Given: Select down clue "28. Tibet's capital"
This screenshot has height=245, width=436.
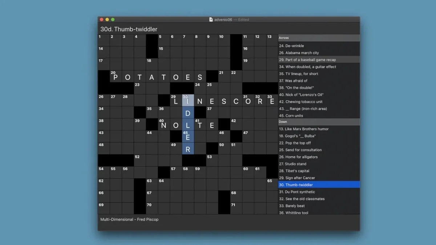Looking at the screenshot, I should pos(319,171).
